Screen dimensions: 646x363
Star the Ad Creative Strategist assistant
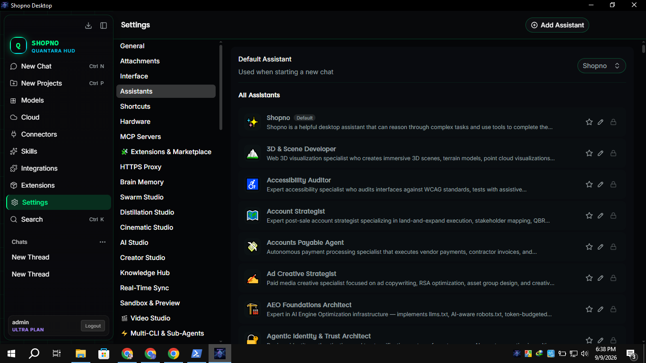(589, 278)
